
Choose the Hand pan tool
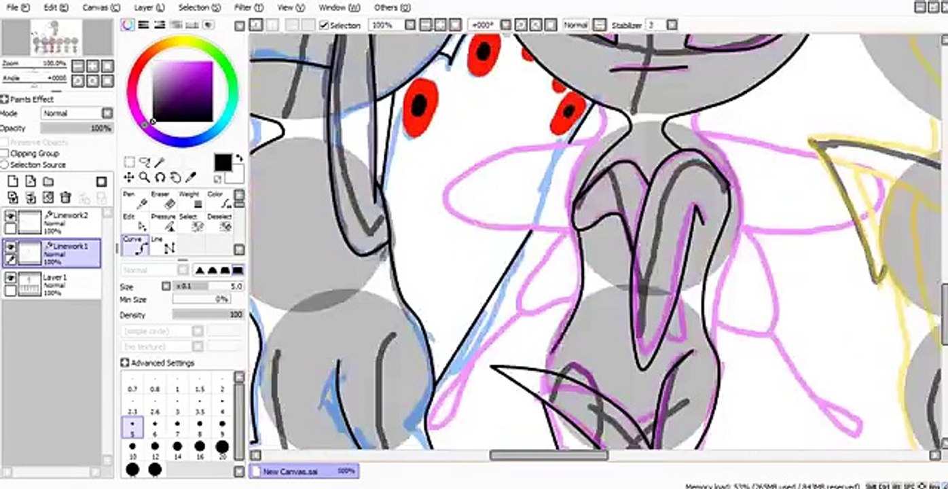[x=175, y=177]
